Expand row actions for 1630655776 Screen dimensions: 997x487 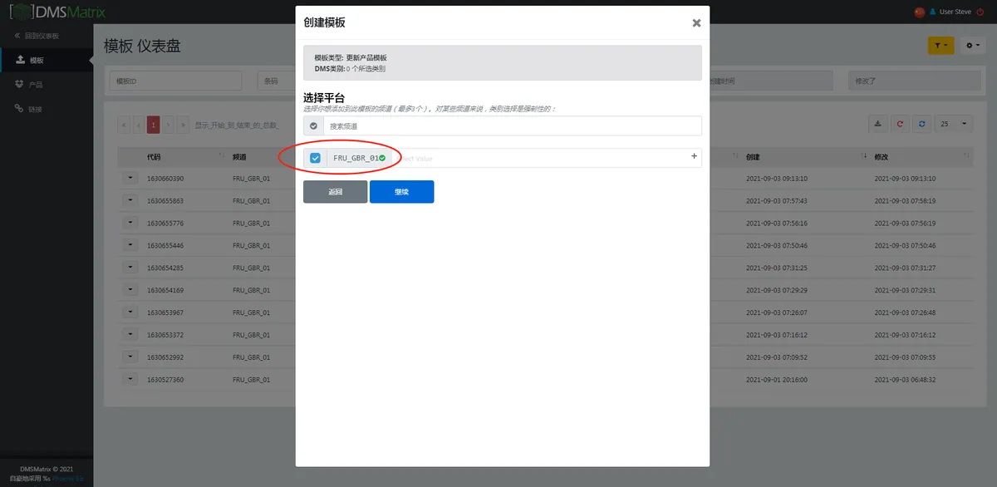[x=130, y=223]
